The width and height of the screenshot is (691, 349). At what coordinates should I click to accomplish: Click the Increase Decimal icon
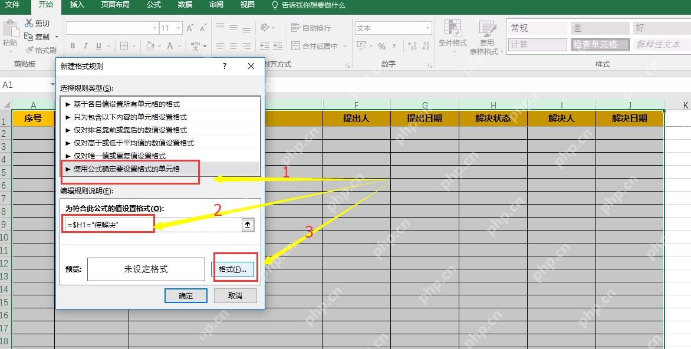point(412,46)
